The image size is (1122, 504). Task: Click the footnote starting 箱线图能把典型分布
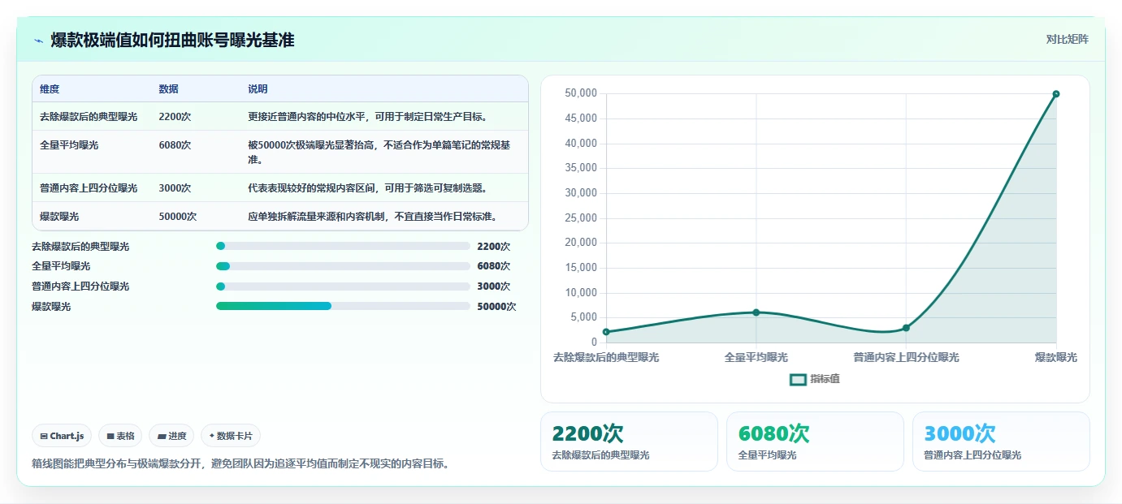pos(240,464)
